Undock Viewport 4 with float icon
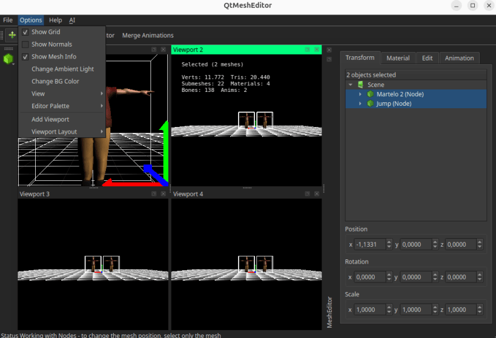Viewport: 496px width, 338px height. click(308, 194)
